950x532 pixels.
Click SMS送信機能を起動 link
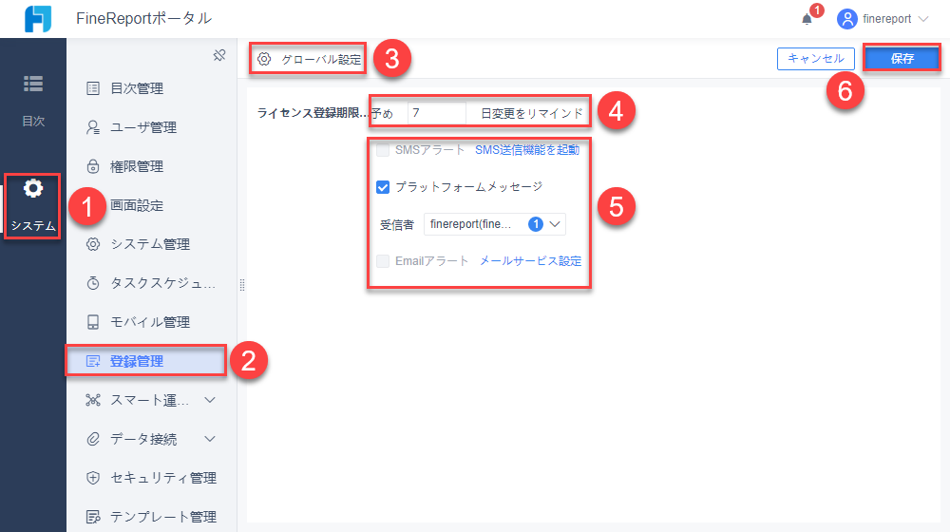point(527,150)
